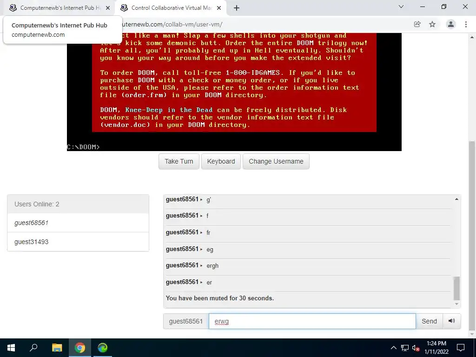Open File Explorer from taskbar
This screenshot has height=357, width=476.
click(57, 348)
